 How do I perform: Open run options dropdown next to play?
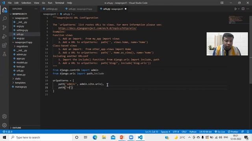click(x=239, y=9)
